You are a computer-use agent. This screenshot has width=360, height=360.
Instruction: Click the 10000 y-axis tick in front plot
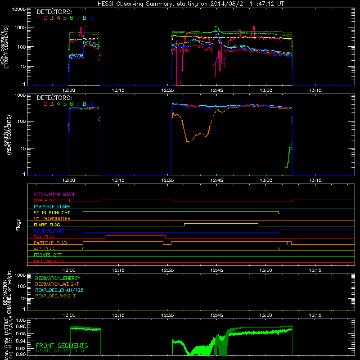(19, 9)
